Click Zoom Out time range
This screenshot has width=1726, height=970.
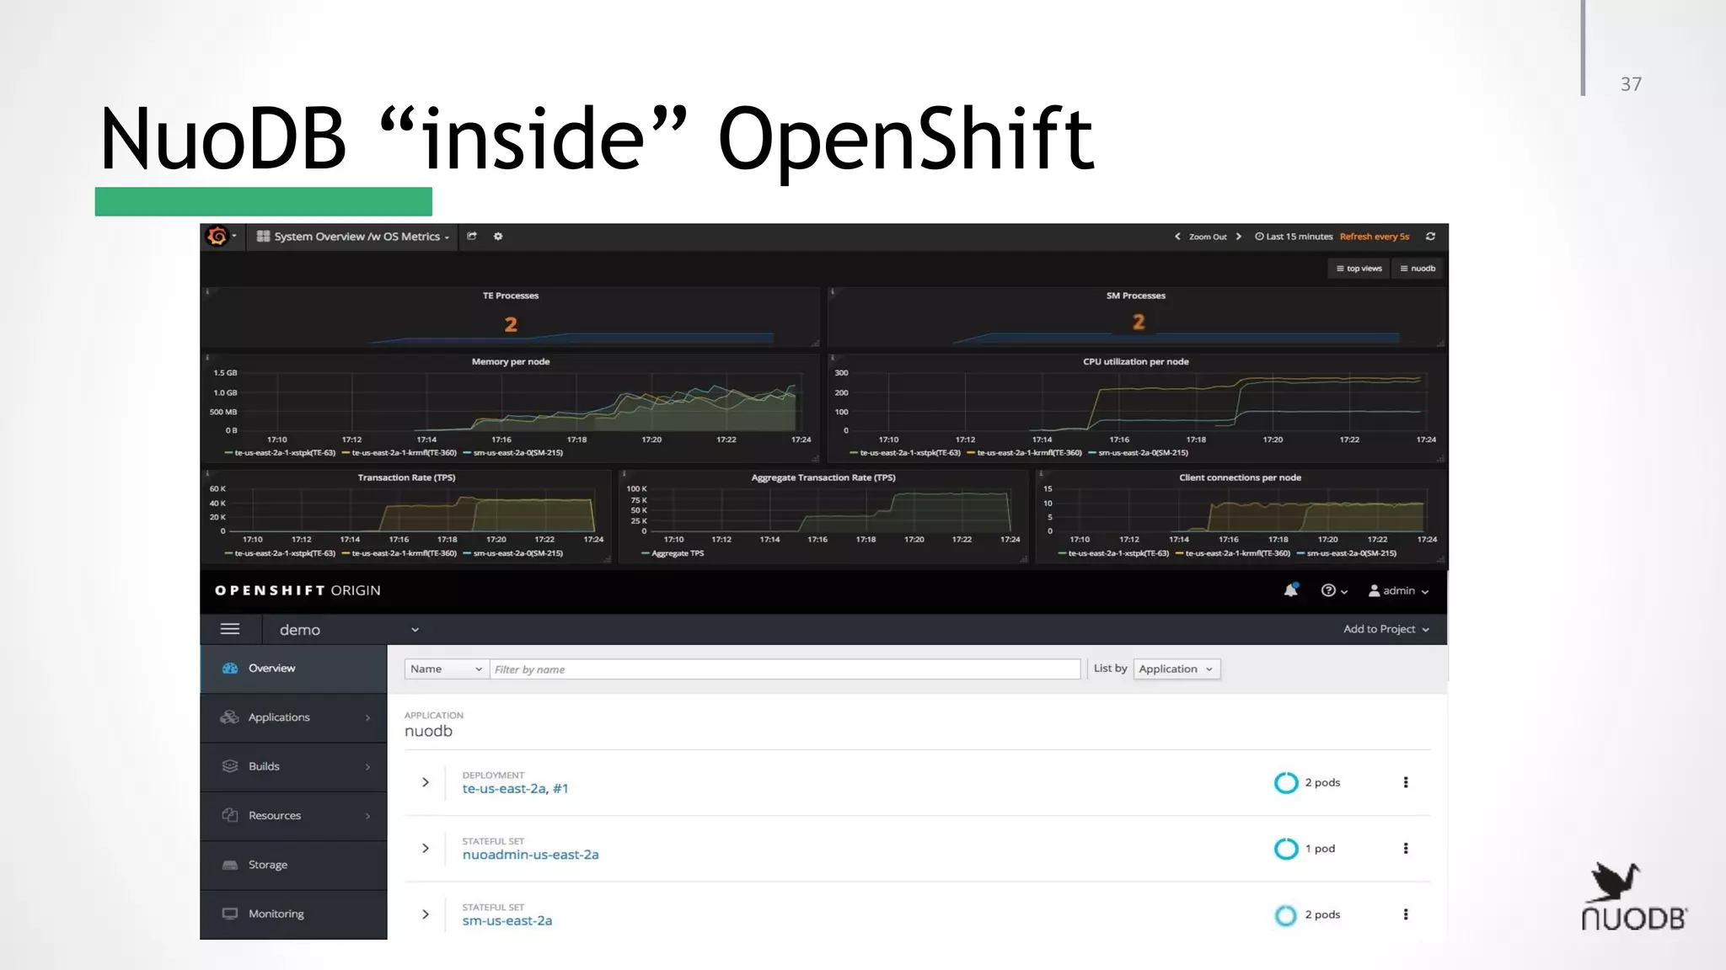pos(1208,237)
